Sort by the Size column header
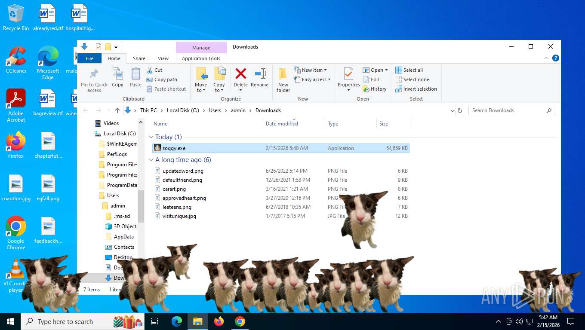Viewport: 585px width, 330px height. (x=394, y=124)
